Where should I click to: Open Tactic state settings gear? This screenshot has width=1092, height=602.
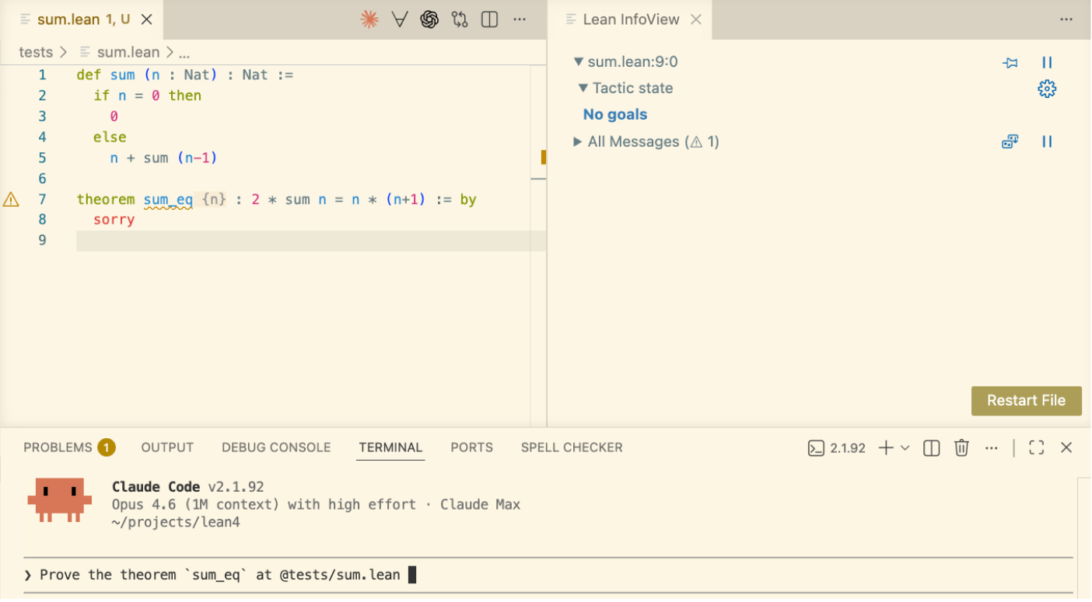coord(1047,89)
